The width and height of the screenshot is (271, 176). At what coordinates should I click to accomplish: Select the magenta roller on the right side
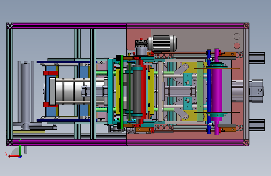point(217,92)
